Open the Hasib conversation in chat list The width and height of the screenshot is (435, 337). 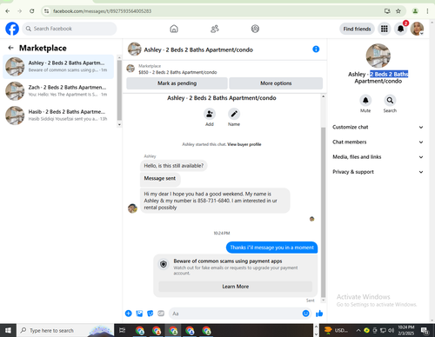[x=58, y=116]
